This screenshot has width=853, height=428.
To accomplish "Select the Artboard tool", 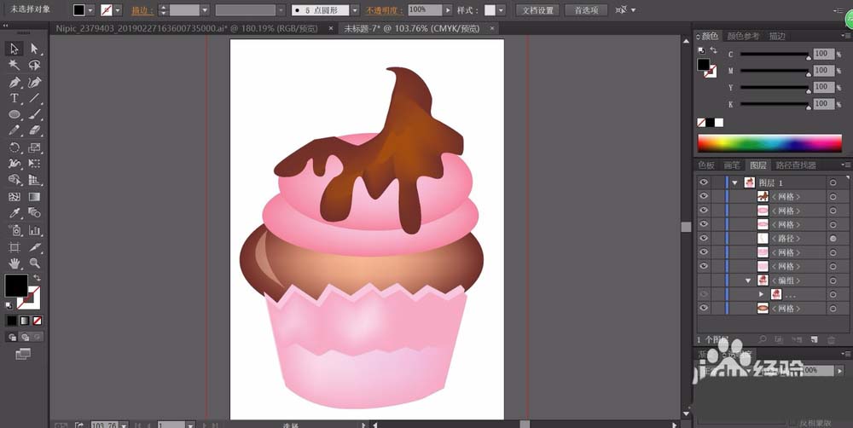I will tap(15, 247).
